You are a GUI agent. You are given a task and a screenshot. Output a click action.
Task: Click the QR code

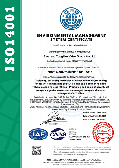37,151
